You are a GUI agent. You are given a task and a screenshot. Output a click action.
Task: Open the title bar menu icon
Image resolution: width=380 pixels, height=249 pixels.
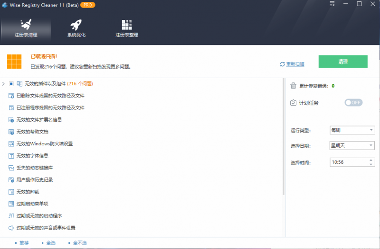[332, 4]
